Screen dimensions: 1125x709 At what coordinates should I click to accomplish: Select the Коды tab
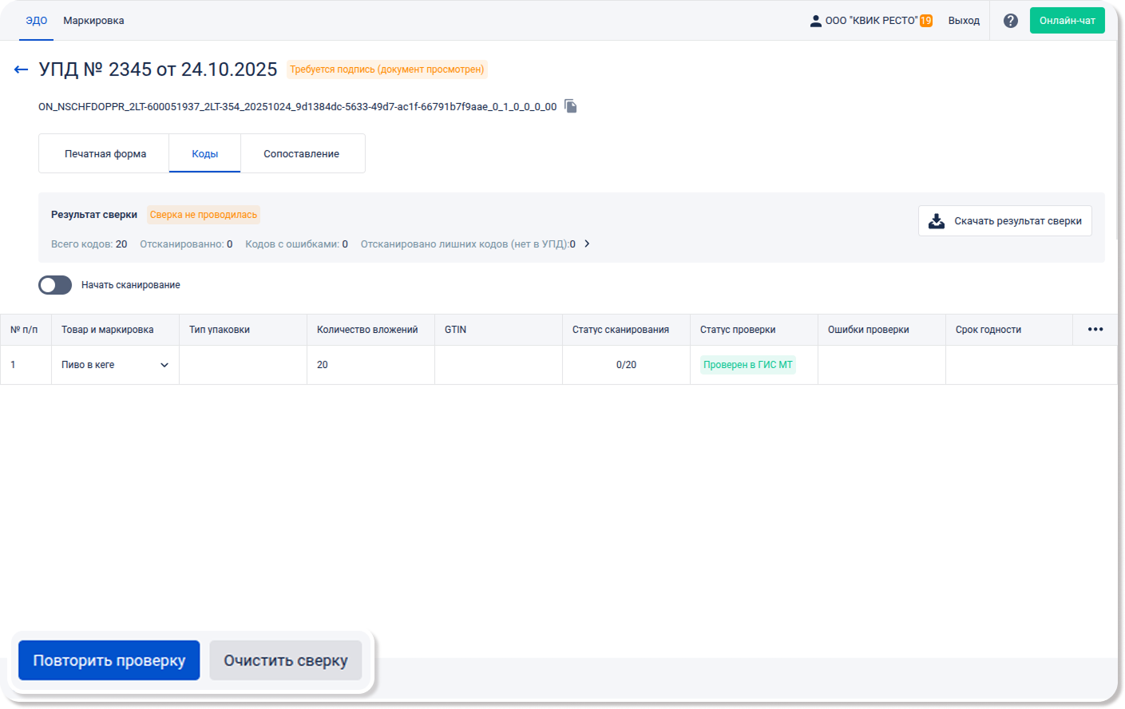coord(204,154)
